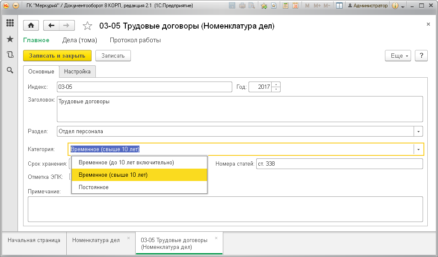Click the add-to-favorites star with green arrow
The height and width of the screenshot is (257, 438).
point(264,6)
